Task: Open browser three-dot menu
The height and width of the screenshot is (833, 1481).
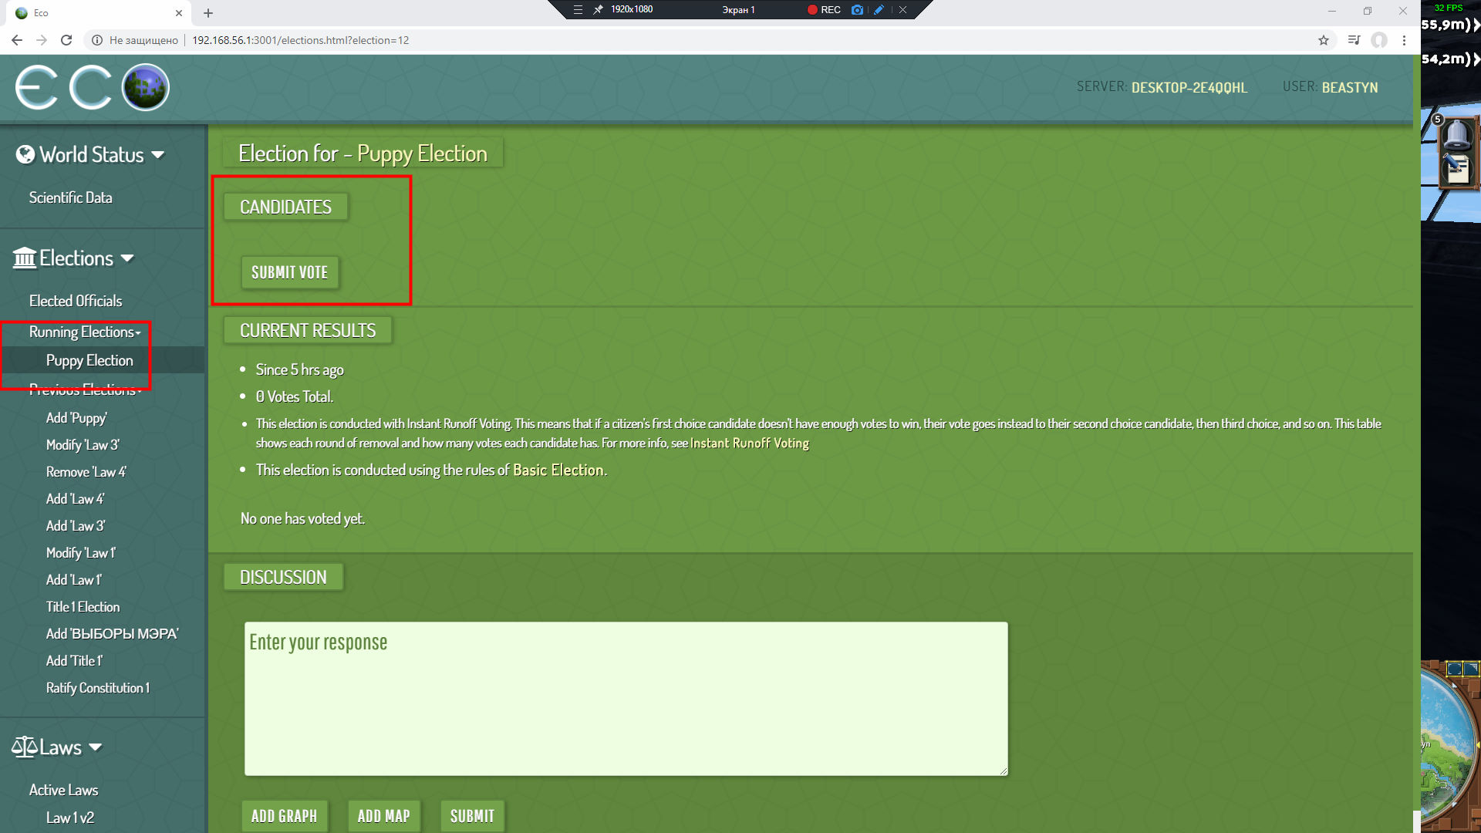Action: coord(1404,40)
